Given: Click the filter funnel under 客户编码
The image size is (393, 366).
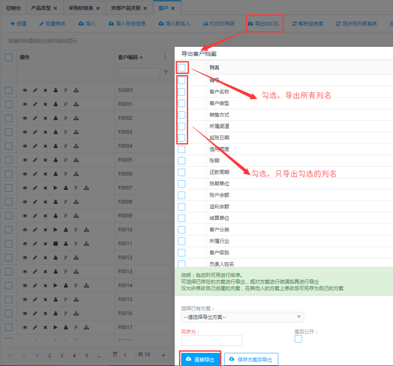Looking at the screenshot, I should pyautogui.click(x=165, y=74).
